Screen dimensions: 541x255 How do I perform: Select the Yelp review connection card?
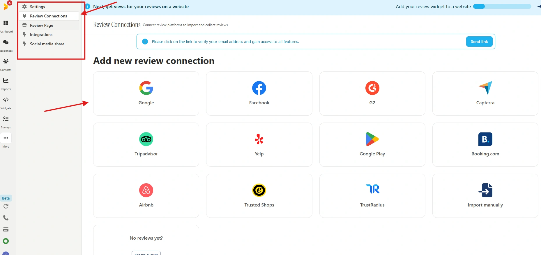(x=259, y=145)
